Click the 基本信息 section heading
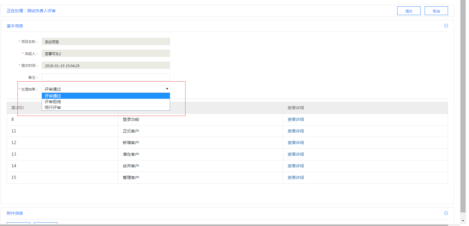The image size is (469, 226). (x=15, y=26)
